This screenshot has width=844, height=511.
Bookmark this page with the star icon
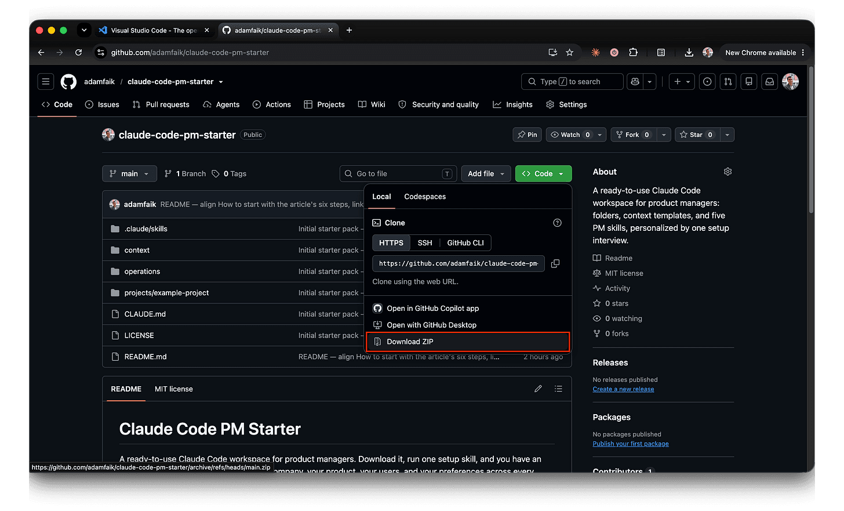click(570, 52)
